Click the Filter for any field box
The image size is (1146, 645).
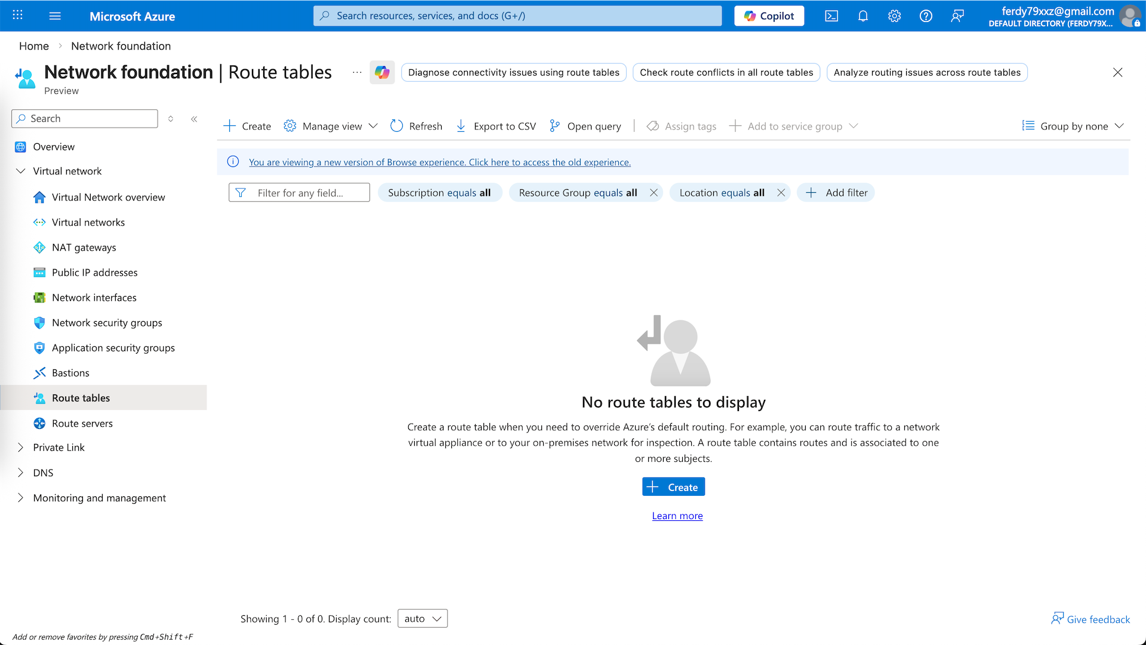point(300,193)
